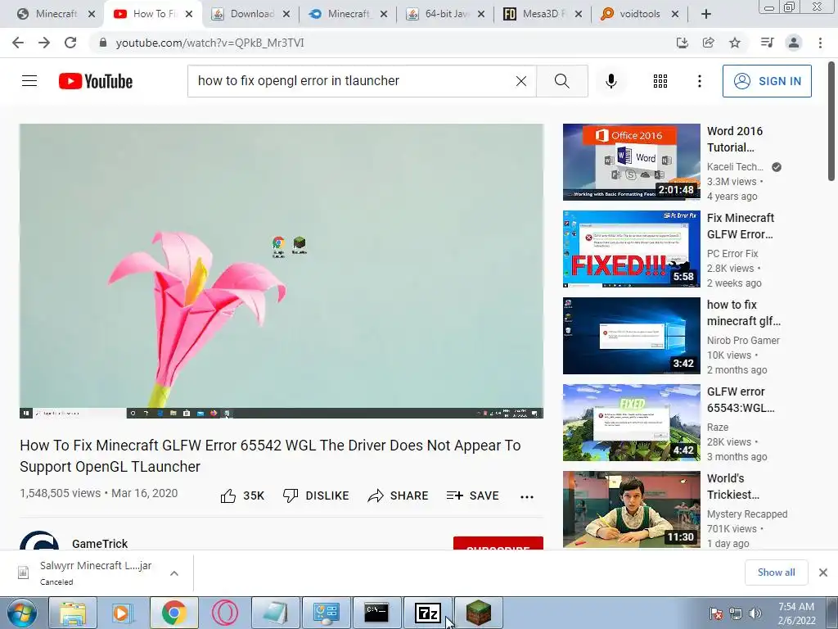Switch to the Mesa3D tab
This screenshot has height=629, width=838.
click(x=543, y=14)
